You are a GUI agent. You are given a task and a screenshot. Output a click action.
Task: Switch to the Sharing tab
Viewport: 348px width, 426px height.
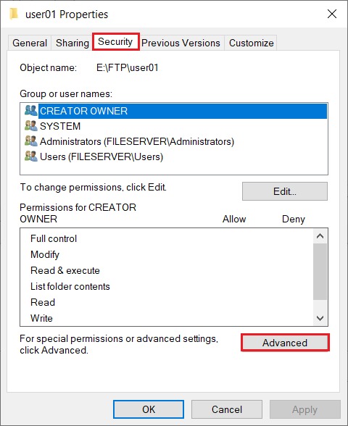[x=72, y=43]
